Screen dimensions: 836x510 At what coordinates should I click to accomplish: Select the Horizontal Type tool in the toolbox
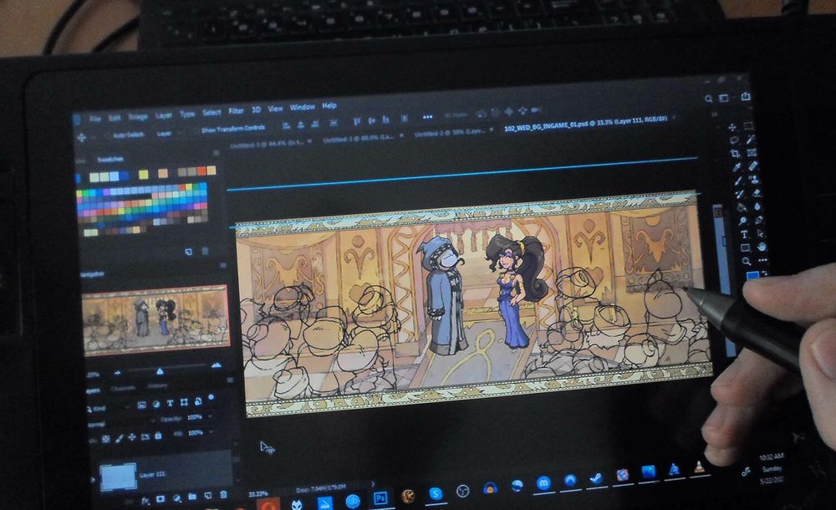coord(744,234)
